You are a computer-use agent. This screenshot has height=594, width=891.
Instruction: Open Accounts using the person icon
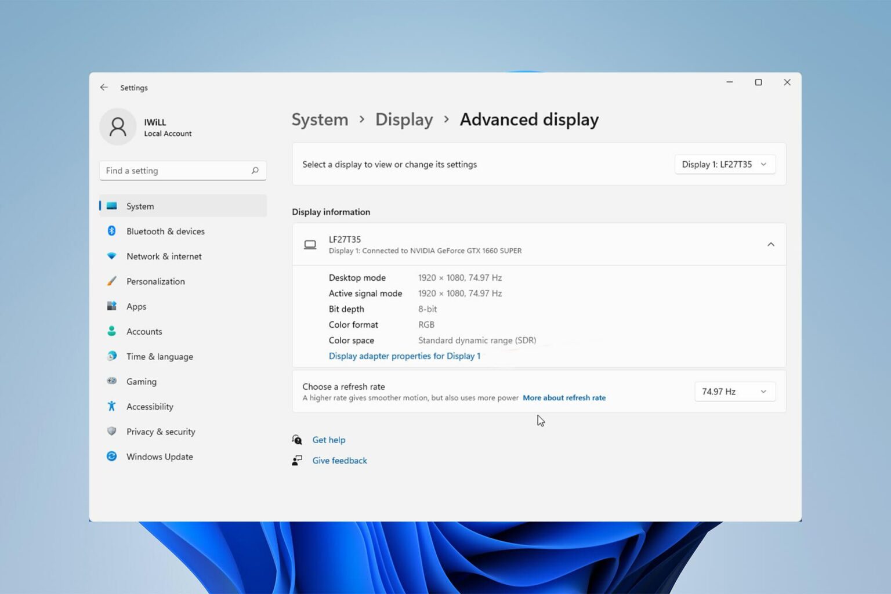point(112,331)
